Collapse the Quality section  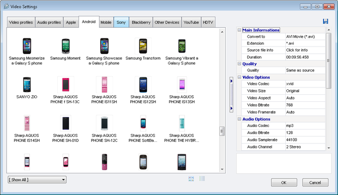239,64
